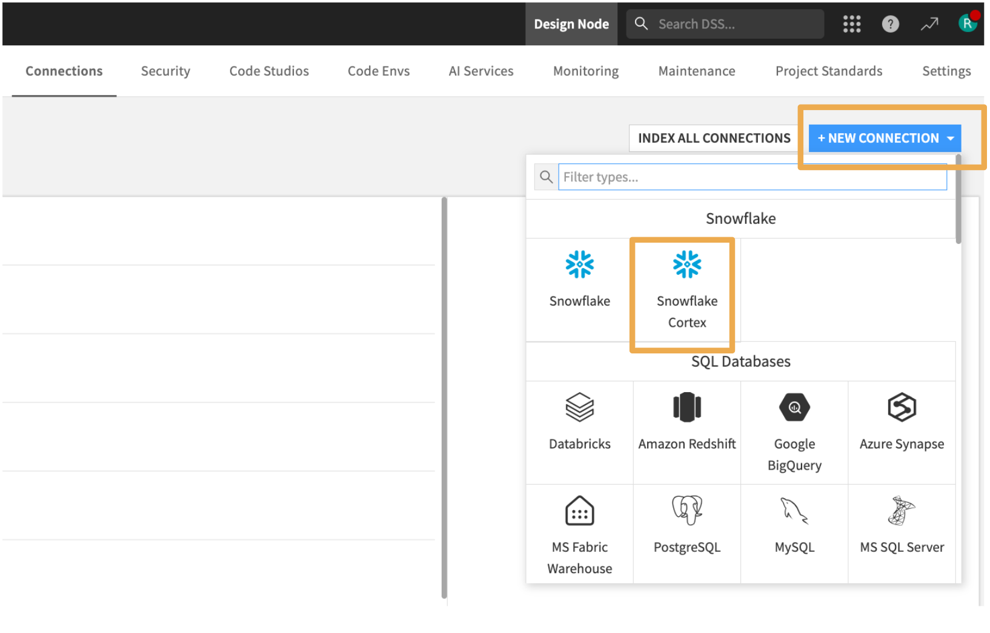Open the activity trend arrow icon
Image resolution: width=990 pixels, height=633 pixels.
pos(929,24)
